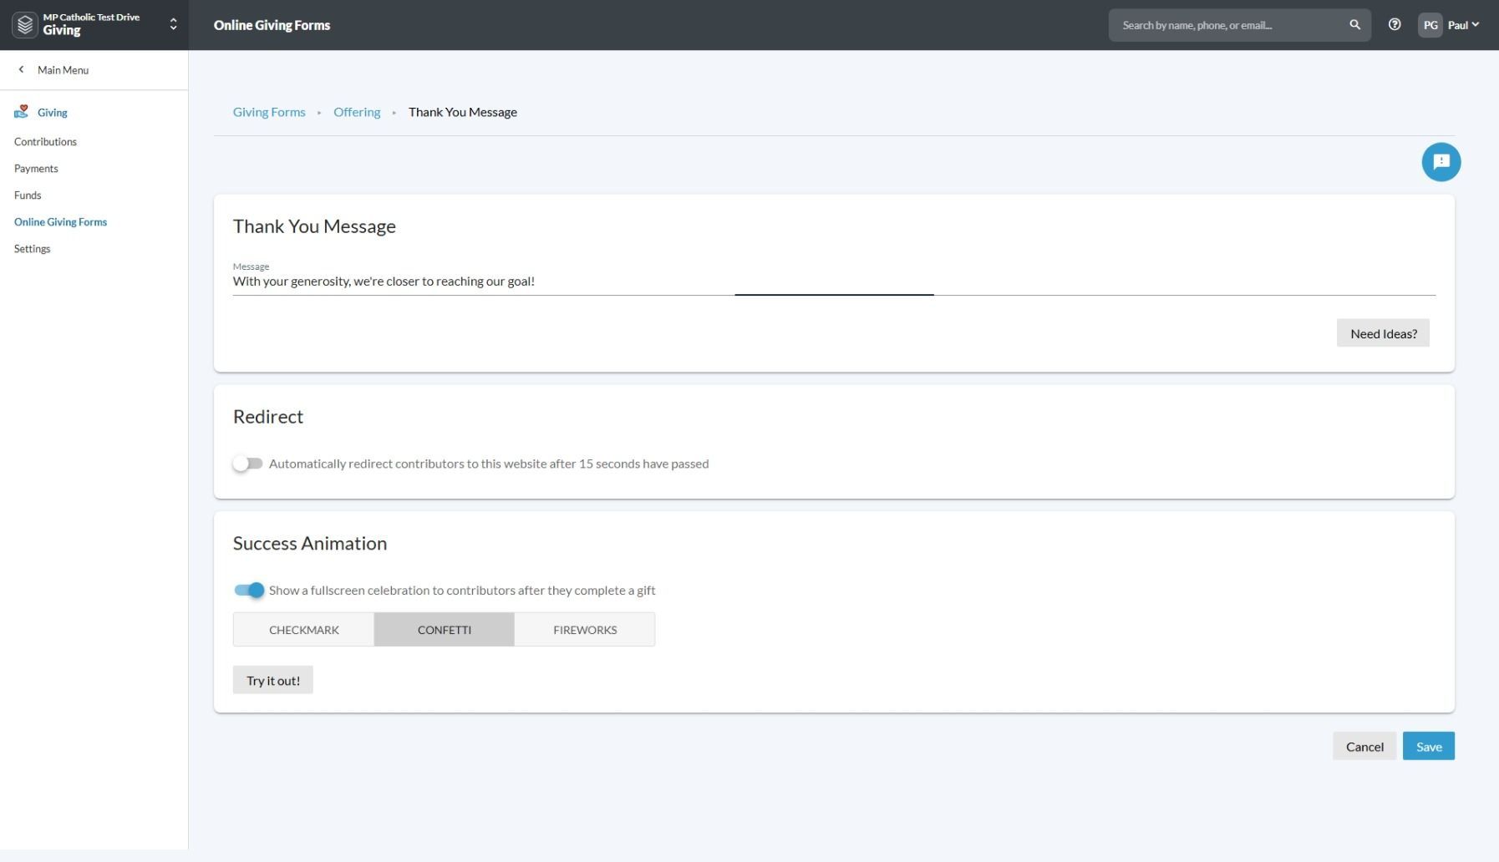The height and width of the screenshot is (862, 1499).
Task: Click the back arrow beside Main Menu
Action: point(21,70)
